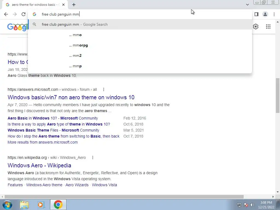
Task: Open 'Aero Basic in Windows 10?' sublink
Action: (x=53, y=118)
